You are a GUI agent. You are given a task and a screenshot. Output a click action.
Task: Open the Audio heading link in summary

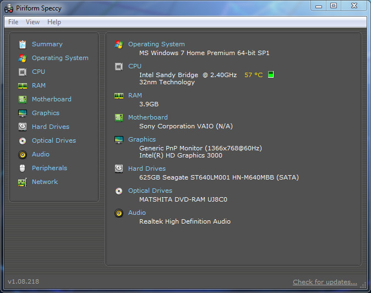[137, 213]
